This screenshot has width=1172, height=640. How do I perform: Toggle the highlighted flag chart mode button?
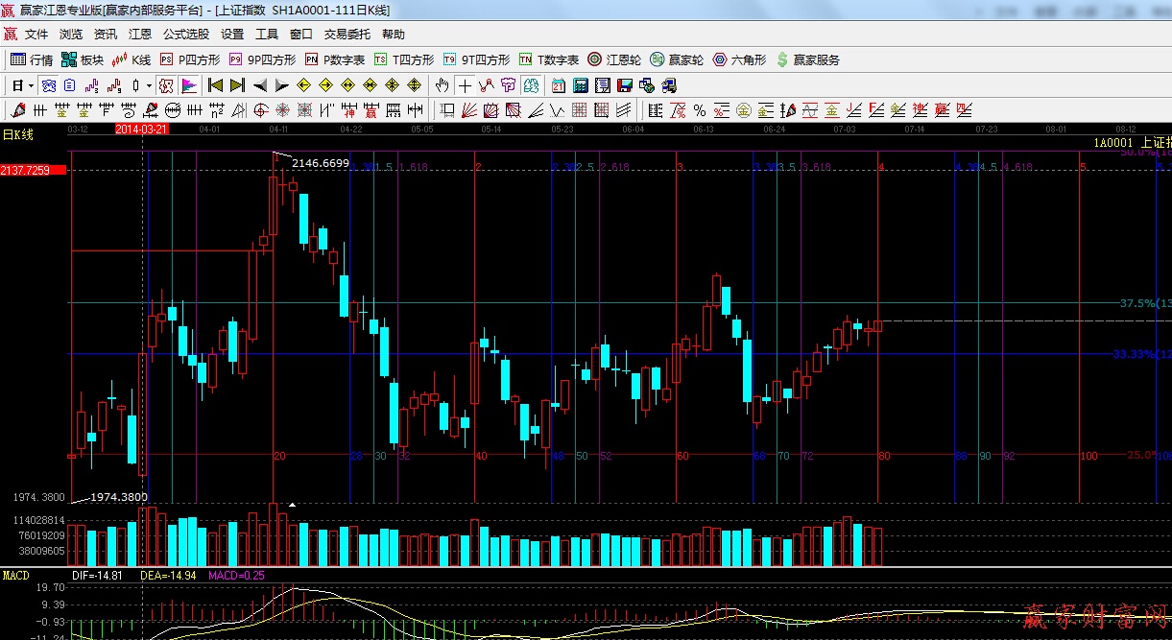click(189, 85)
